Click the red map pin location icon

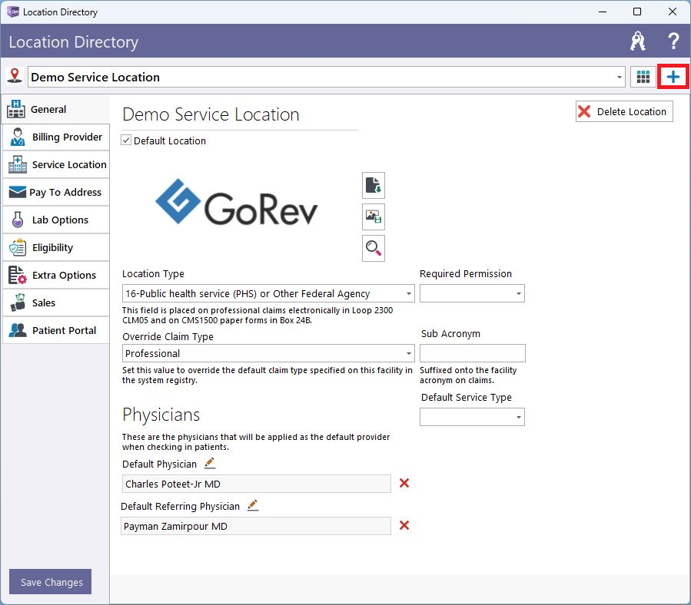(15, 76)
